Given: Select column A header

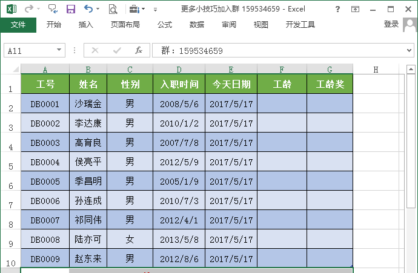Looking at the screenshot, I should pyautogui.click(x=45, y=70).
